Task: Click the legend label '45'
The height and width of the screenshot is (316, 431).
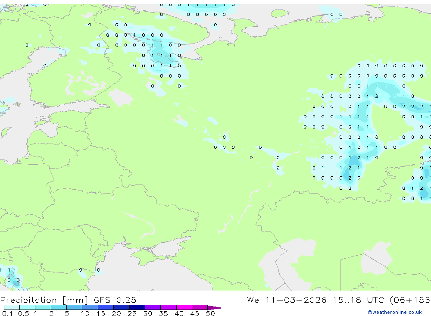Action: (x=195, y=313)
